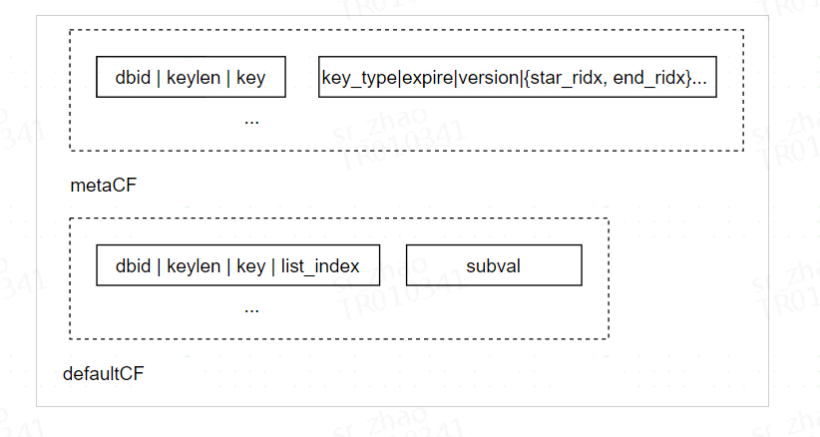Select the 'dbid | keylen | key | list_index' box
This screenshot has height=437, width=820.
[238, 265]
